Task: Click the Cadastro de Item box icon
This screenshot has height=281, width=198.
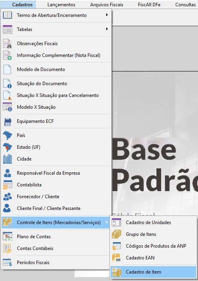Action: pos(116,272)
